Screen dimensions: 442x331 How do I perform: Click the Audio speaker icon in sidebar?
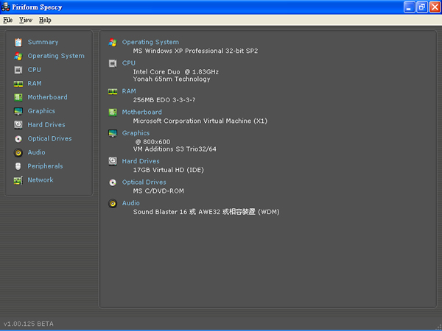pos(18,152)
